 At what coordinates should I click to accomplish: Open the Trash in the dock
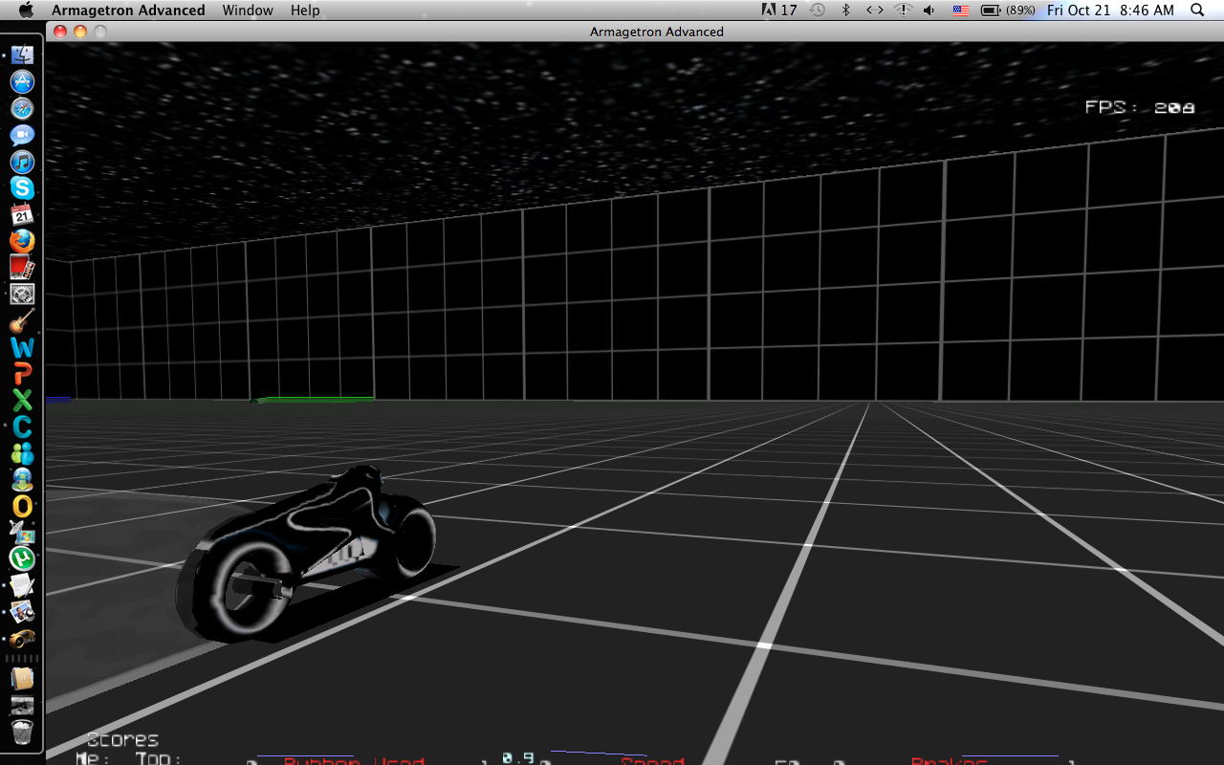[22, 732]
